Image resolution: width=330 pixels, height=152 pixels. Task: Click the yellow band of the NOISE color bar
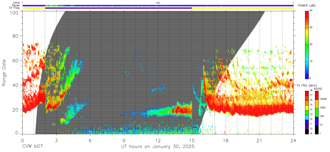pos(316,104)
